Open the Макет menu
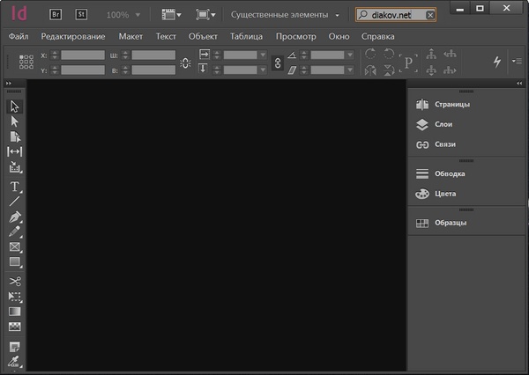Viewport: 529px width, 375px height. pyautogui.click(x=130, y=36)
